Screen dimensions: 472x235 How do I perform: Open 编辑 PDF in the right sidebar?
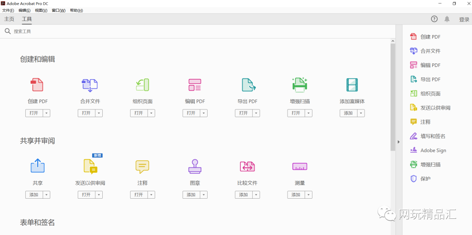click(425, 65)
